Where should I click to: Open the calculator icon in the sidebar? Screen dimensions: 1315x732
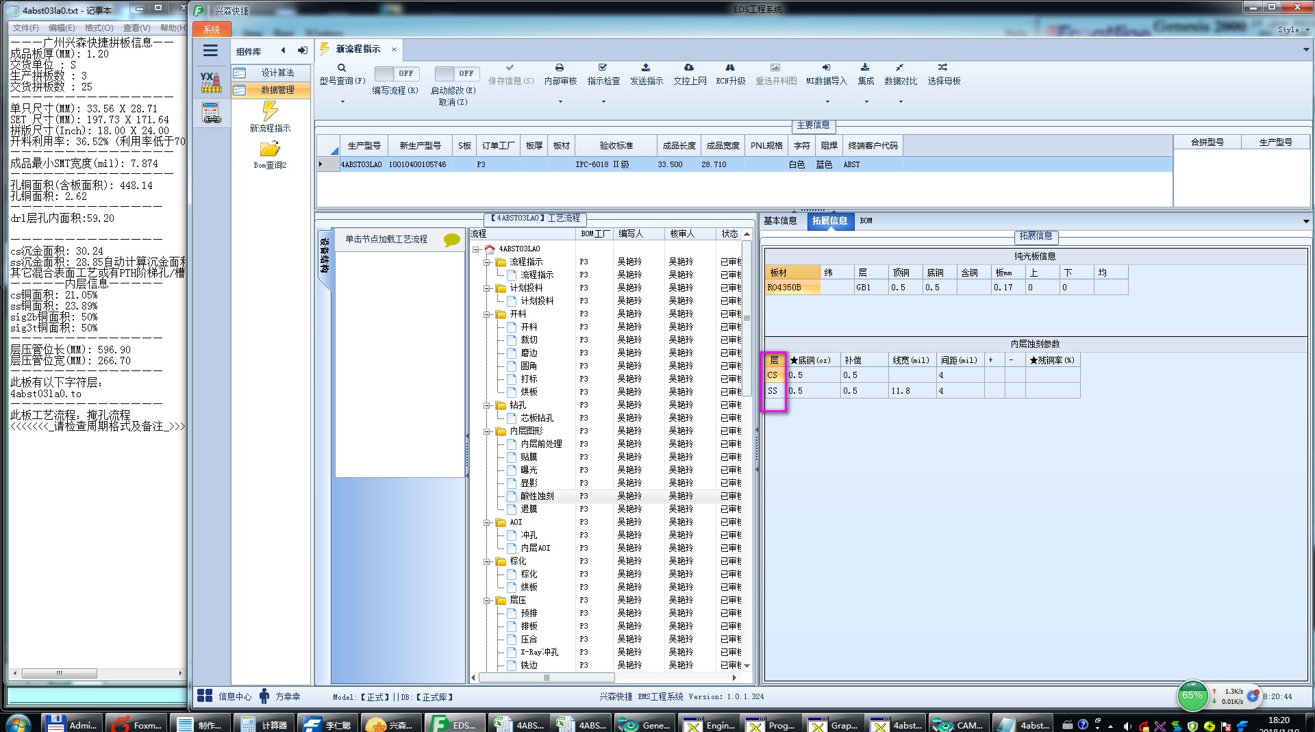[211, 113]
